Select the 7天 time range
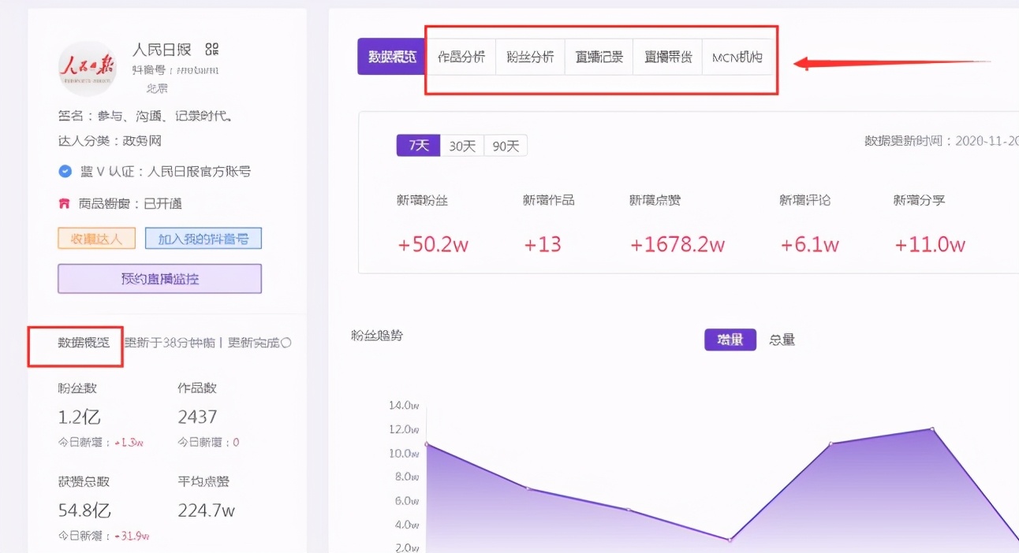This screenshot has height=553, width=1019. tap(418, 146)
